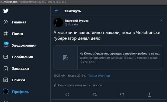Open the Закладки bookmark icon

pos(6,68)
